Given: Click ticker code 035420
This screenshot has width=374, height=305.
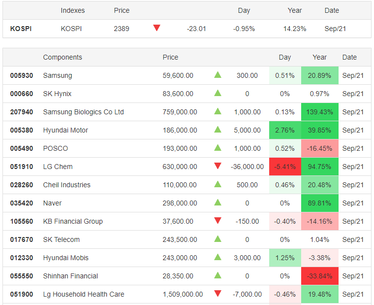Looking at the screenshot, I should [22, 203].
